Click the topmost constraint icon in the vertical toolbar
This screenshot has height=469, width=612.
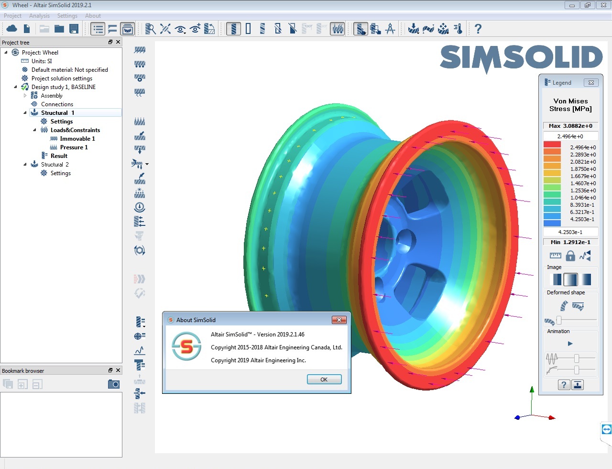pos(140,50)
